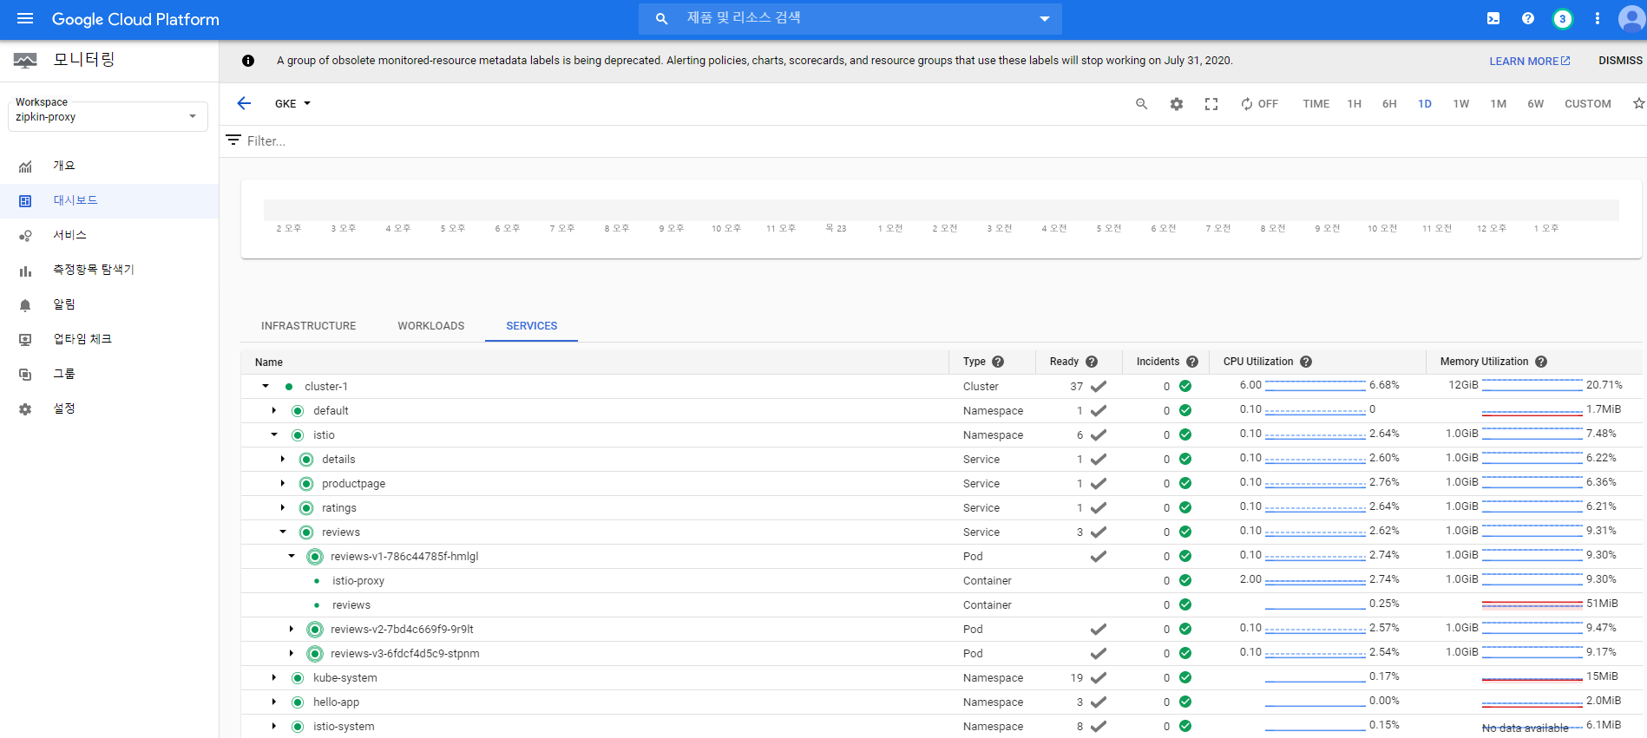This screenshot has height=738, width=1647.
Task: Click Google Cloud Platform logo text
Action: point(135,19)
